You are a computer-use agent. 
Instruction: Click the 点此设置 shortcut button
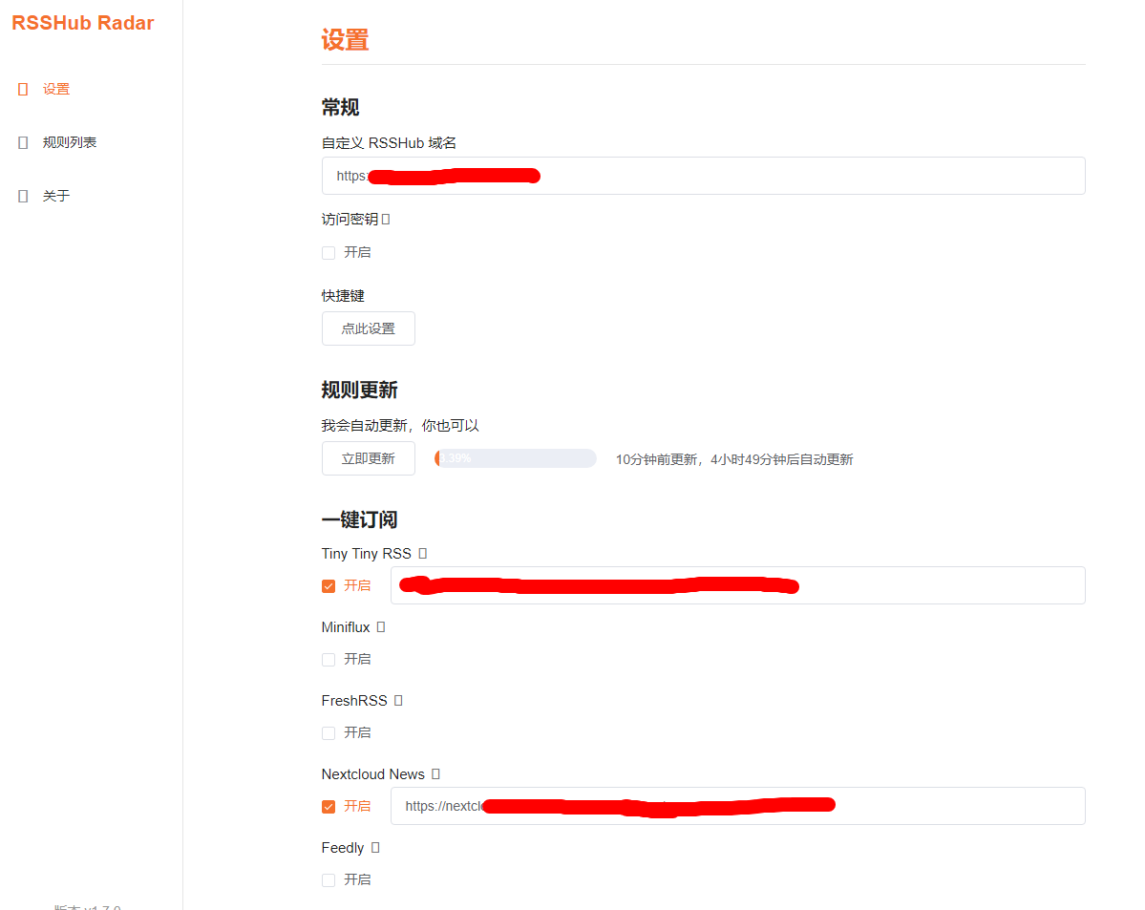[368, 328]
